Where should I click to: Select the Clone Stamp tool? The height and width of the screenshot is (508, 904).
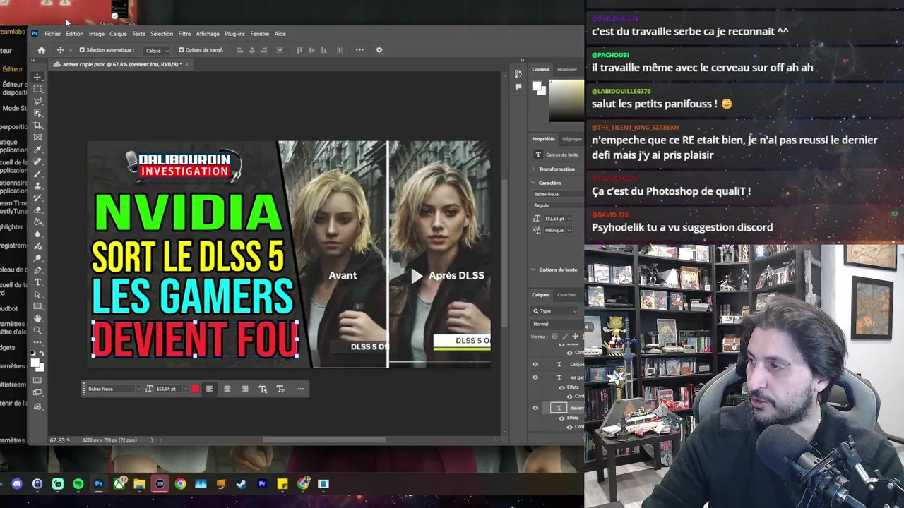click(x=37, y=186)
